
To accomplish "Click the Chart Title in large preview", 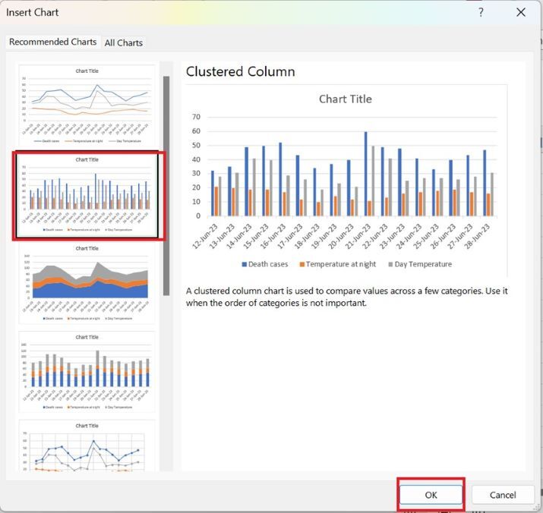I will 345,99.
